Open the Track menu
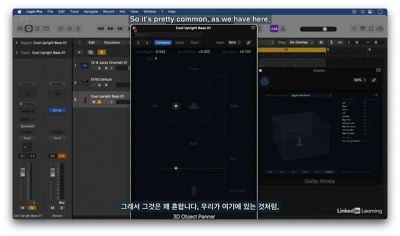This screenshot has width=400, height=236. (74, 12)
